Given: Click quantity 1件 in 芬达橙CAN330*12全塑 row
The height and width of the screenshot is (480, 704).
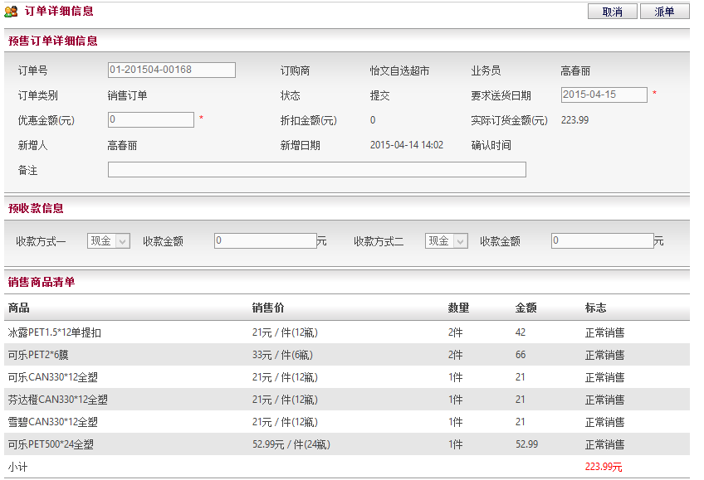Looking at the screenshot, I should click(x=455, y=400).
